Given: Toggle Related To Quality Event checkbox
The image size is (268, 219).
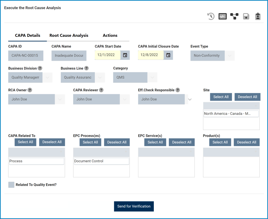Looking at the screenshot, I should click(11, 185).
